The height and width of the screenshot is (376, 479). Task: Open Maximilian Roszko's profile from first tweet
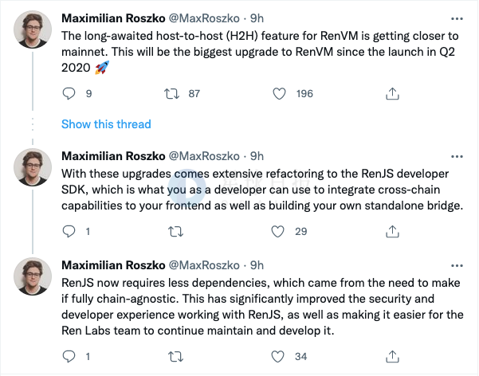point(114,18)
